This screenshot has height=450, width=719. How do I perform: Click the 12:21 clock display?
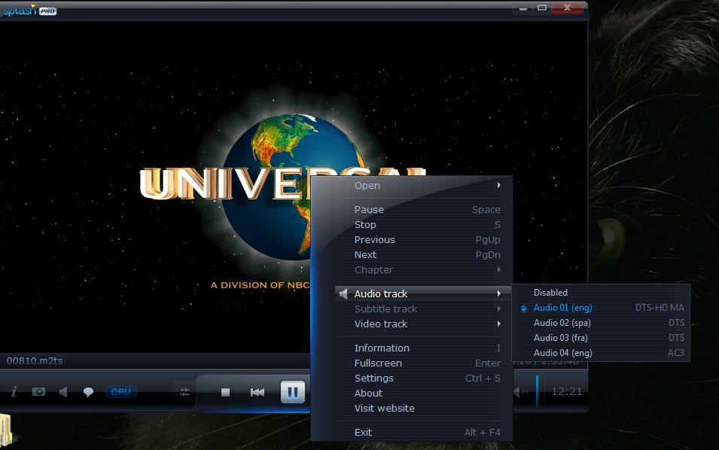[567, 391]
